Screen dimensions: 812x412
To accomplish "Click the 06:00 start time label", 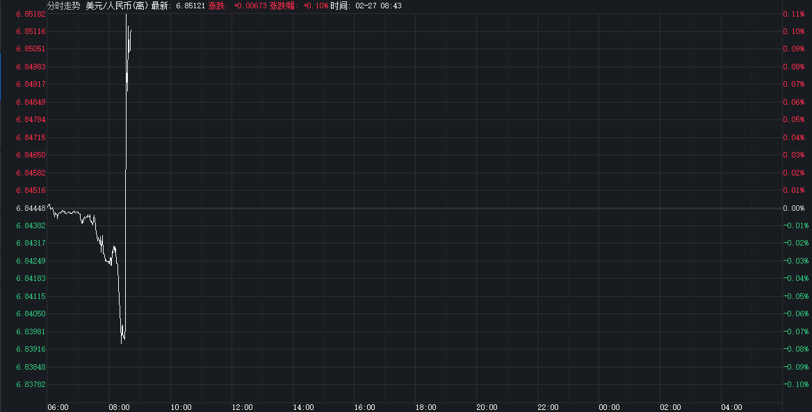I will click(x=58, y=407).
